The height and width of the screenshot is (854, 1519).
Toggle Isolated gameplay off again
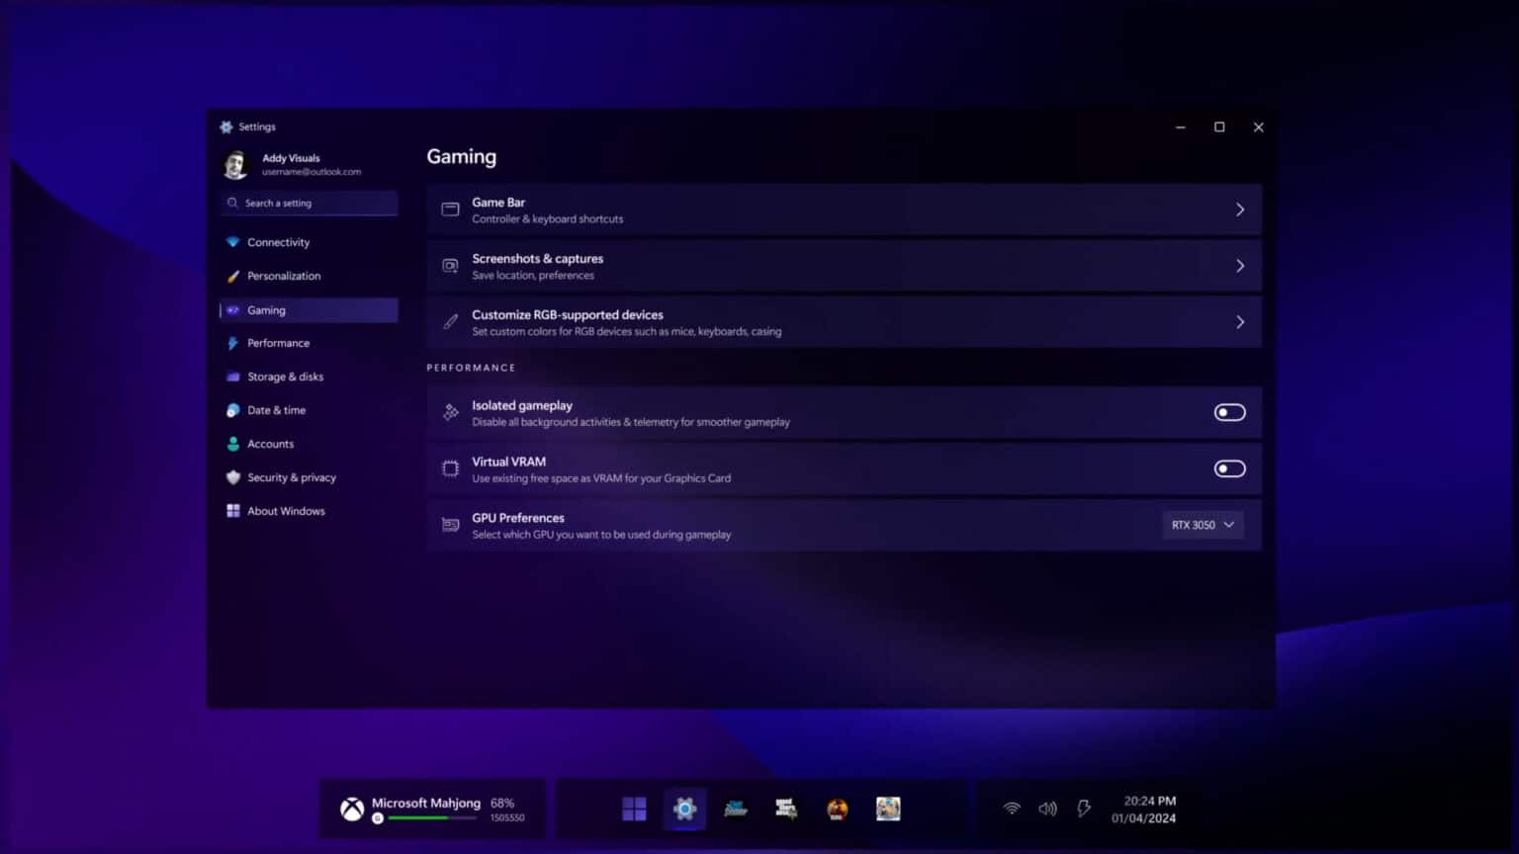[1229, 412]
